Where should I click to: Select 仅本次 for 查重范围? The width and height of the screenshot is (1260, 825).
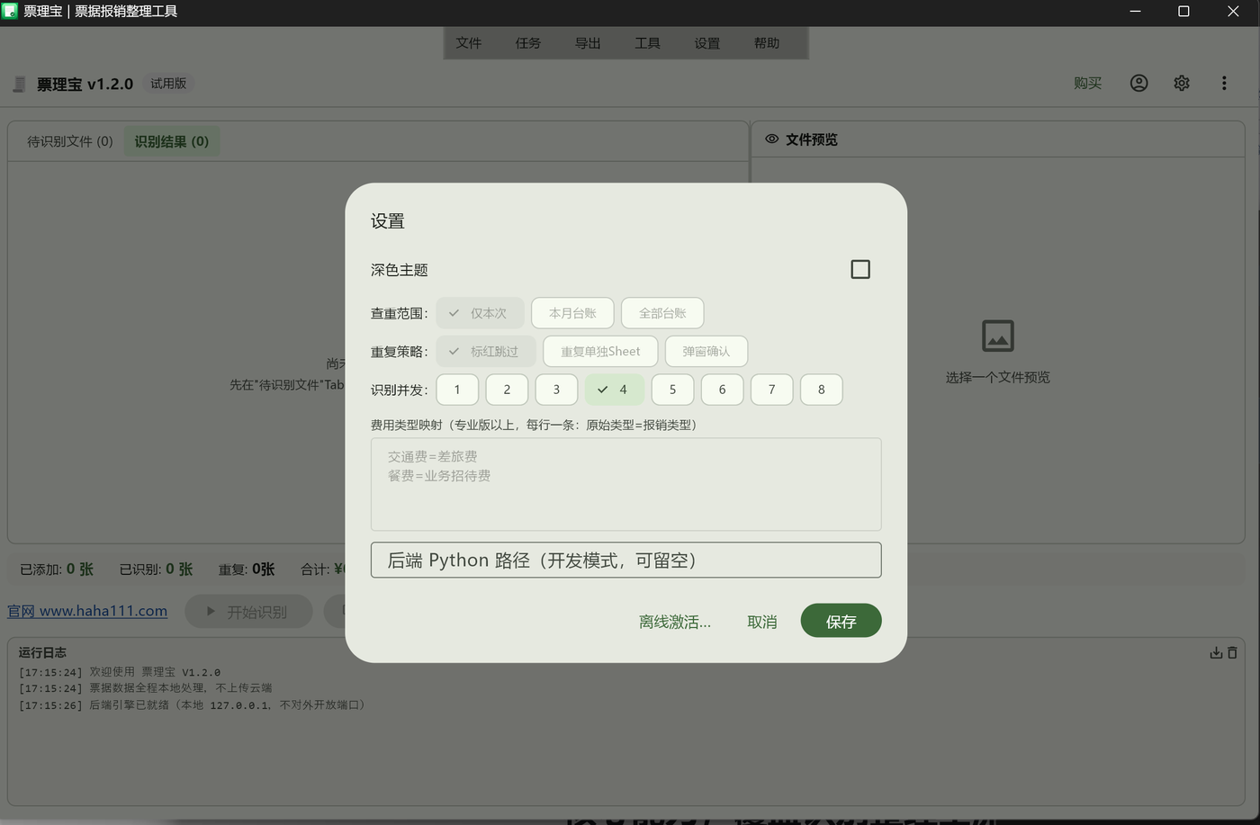click(479, 313)
